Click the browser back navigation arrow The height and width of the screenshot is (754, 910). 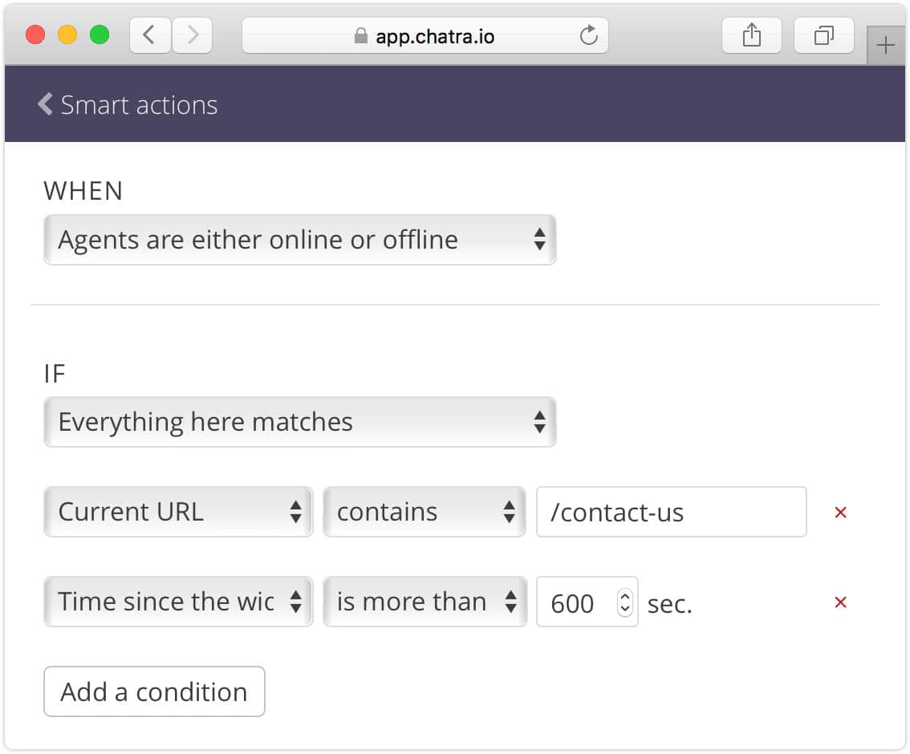(149, 34)
